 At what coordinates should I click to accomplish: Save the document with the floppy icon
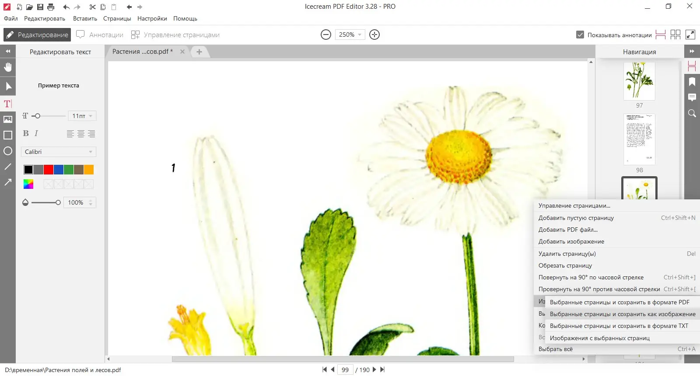pos(40,7)
